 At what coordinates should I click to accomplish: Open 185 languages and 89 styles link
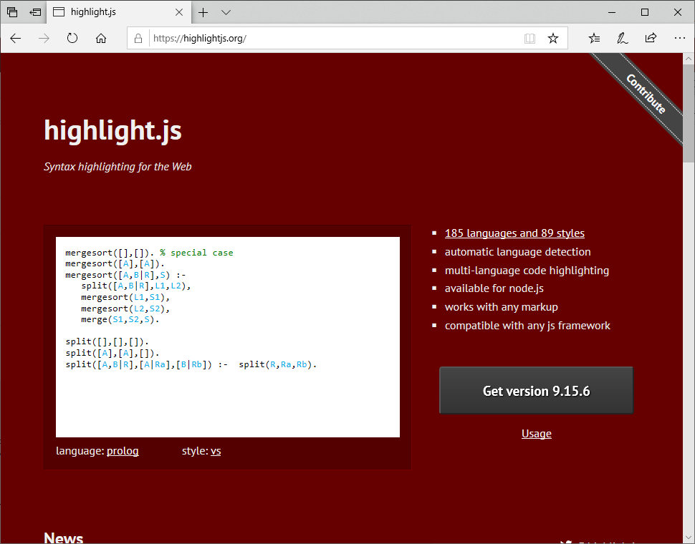point(514,233)
